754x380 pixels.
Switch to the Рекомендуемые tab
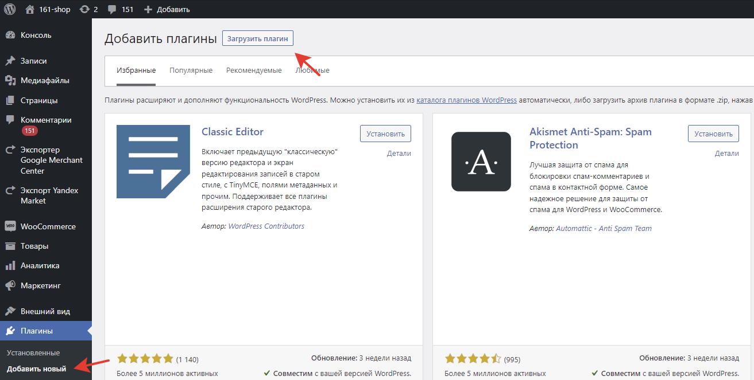(x=253, y=70)
